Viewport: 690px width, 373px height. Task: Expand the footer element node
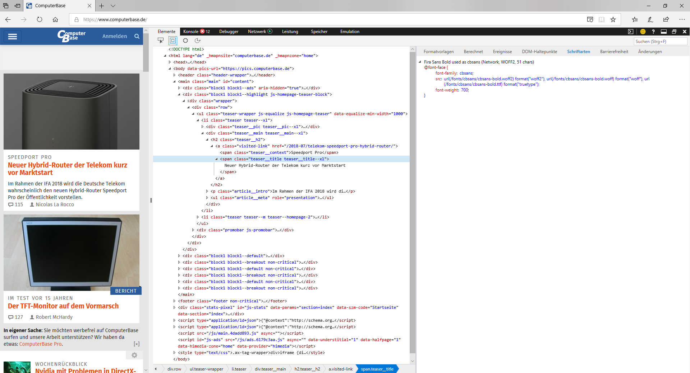click(x=175, y=301)
